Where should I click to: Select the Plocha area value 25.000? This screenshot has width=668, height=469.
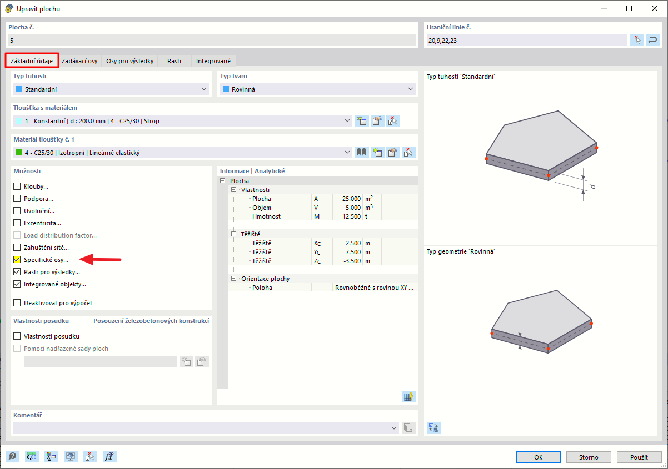click(351, 199)
